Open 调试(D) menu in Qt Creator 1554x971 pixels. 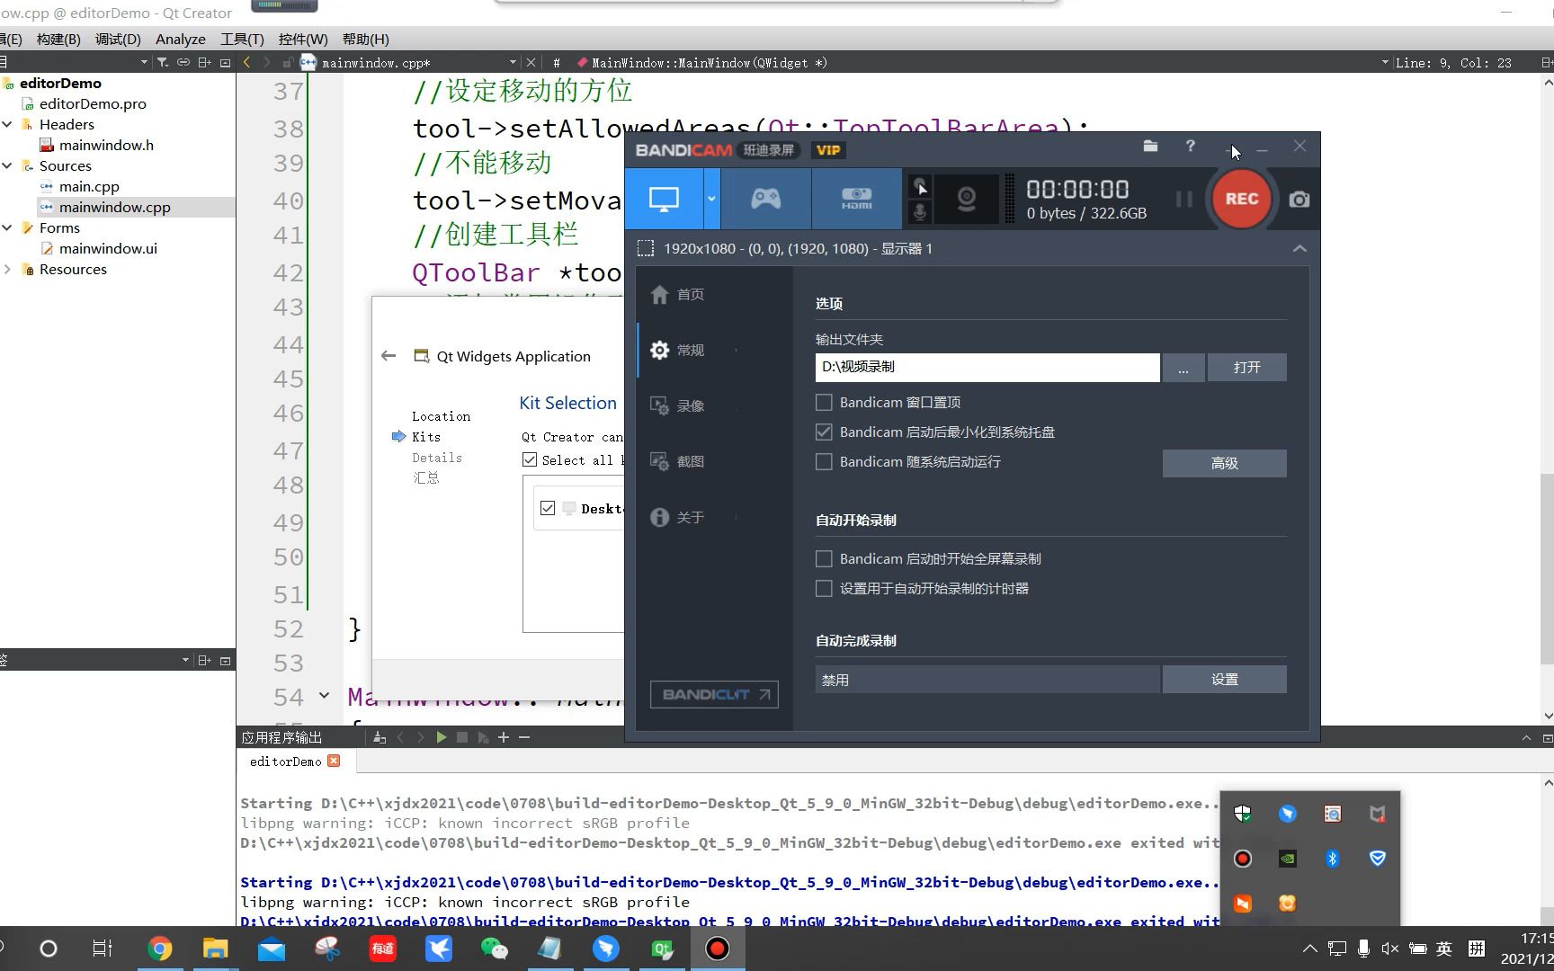pos(118,39)
